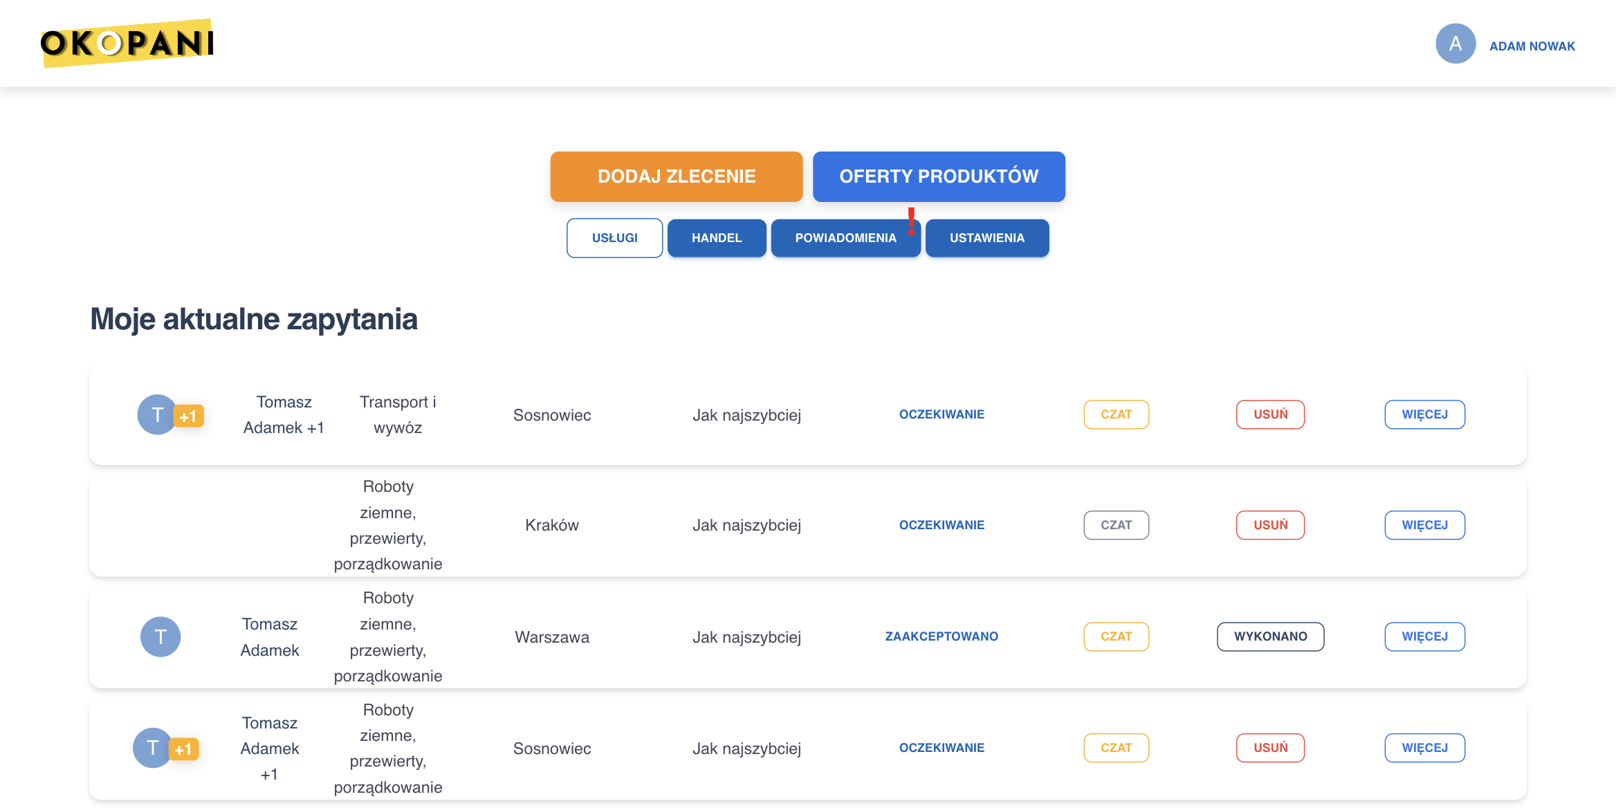Mark the Warszawa request as WYKONANO

[x=1270, y=636]
